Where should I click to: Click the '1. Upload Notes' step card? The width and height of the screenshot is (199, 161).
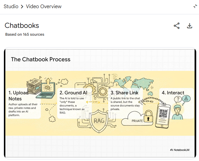pos(24,103)
